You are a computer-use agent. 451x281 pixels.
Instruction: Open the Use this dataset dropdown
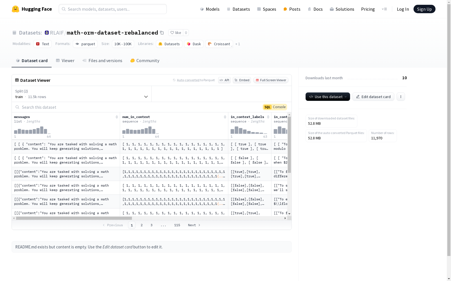[328, 97]
